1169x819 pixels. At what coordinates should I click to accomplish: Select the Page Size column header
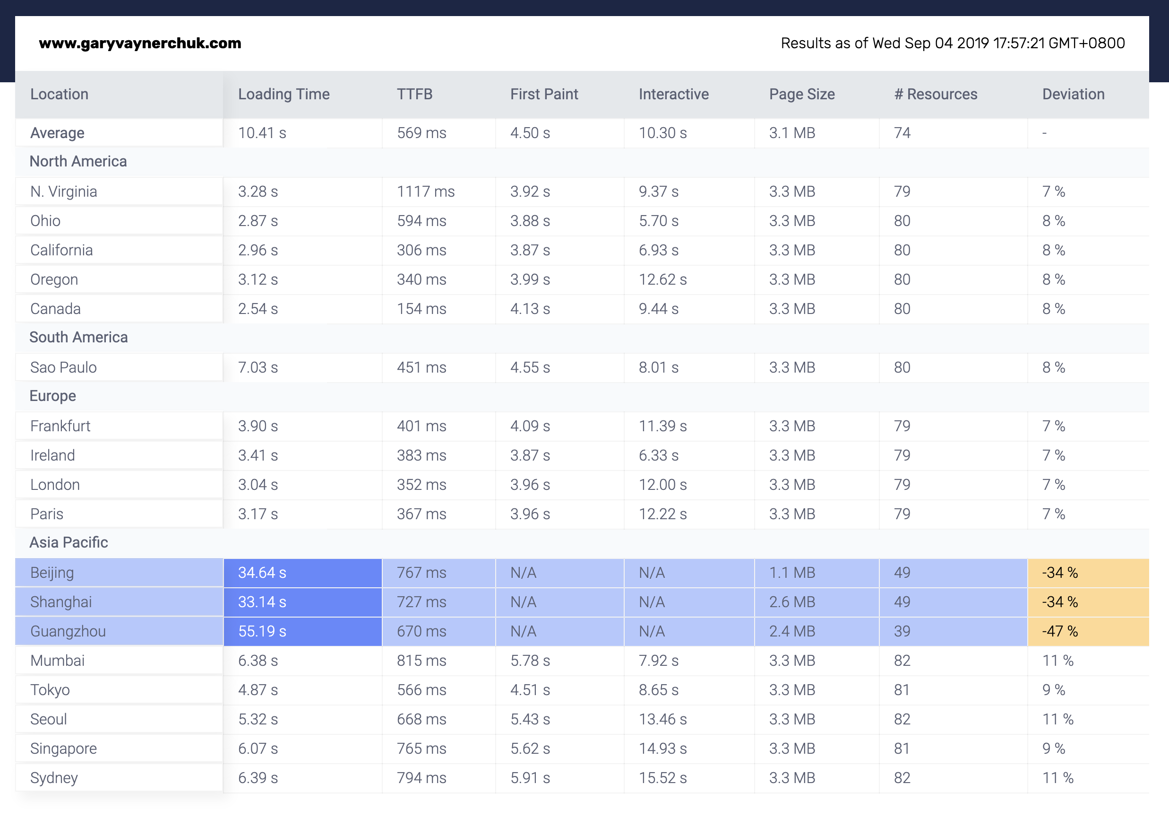(x=801, y=94)
